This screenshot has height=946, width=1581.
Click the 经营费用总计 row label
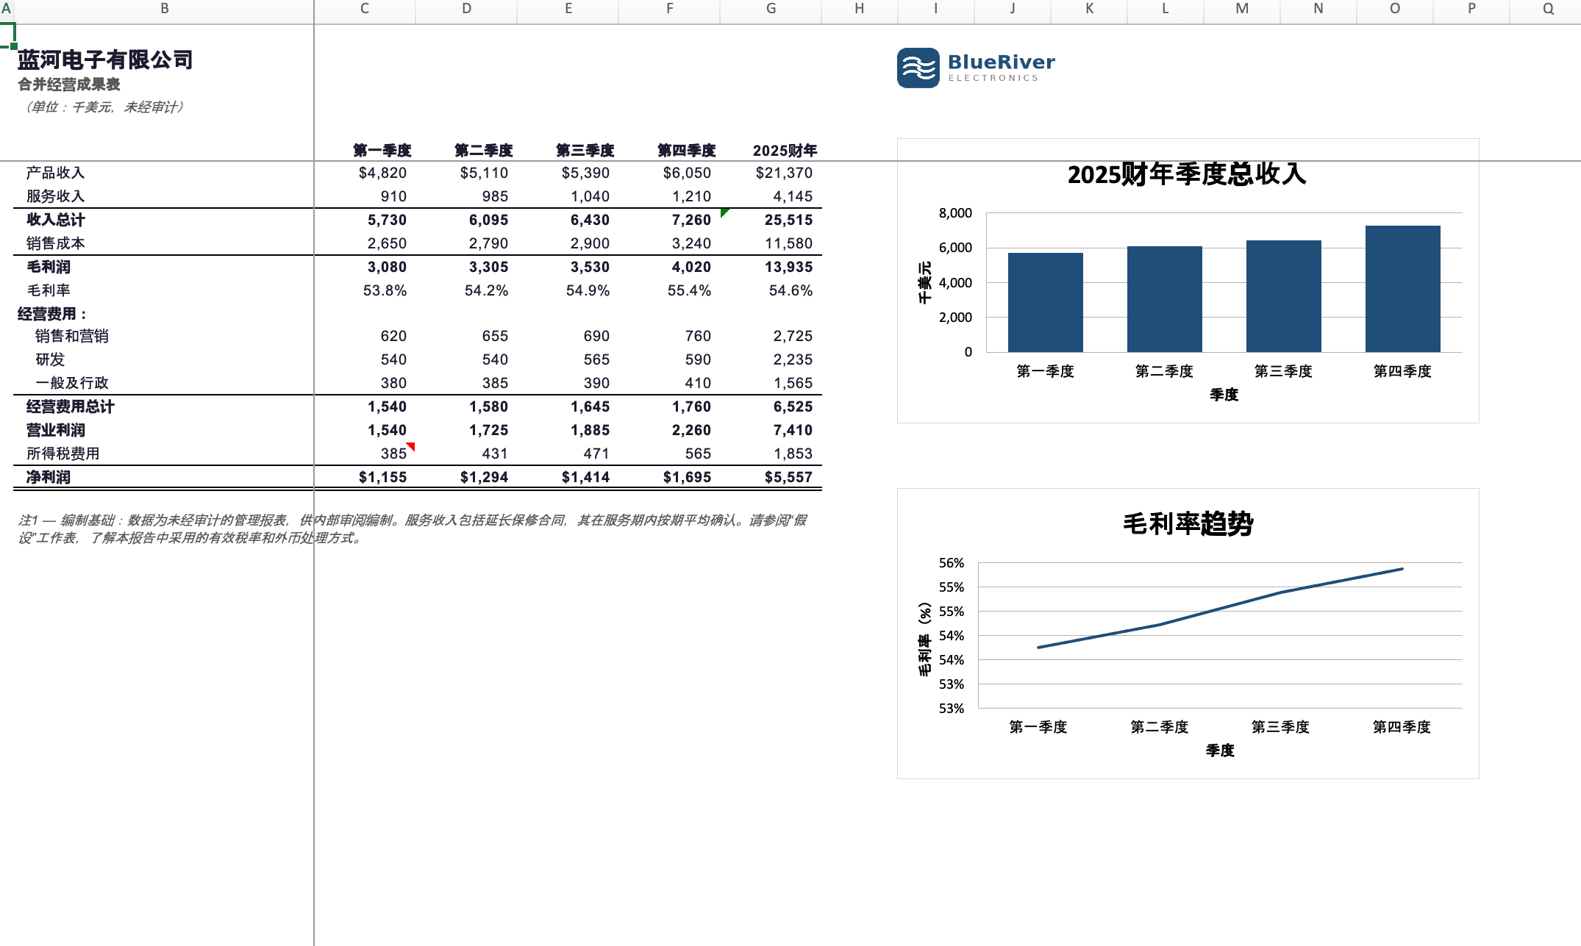coord(70,406)
